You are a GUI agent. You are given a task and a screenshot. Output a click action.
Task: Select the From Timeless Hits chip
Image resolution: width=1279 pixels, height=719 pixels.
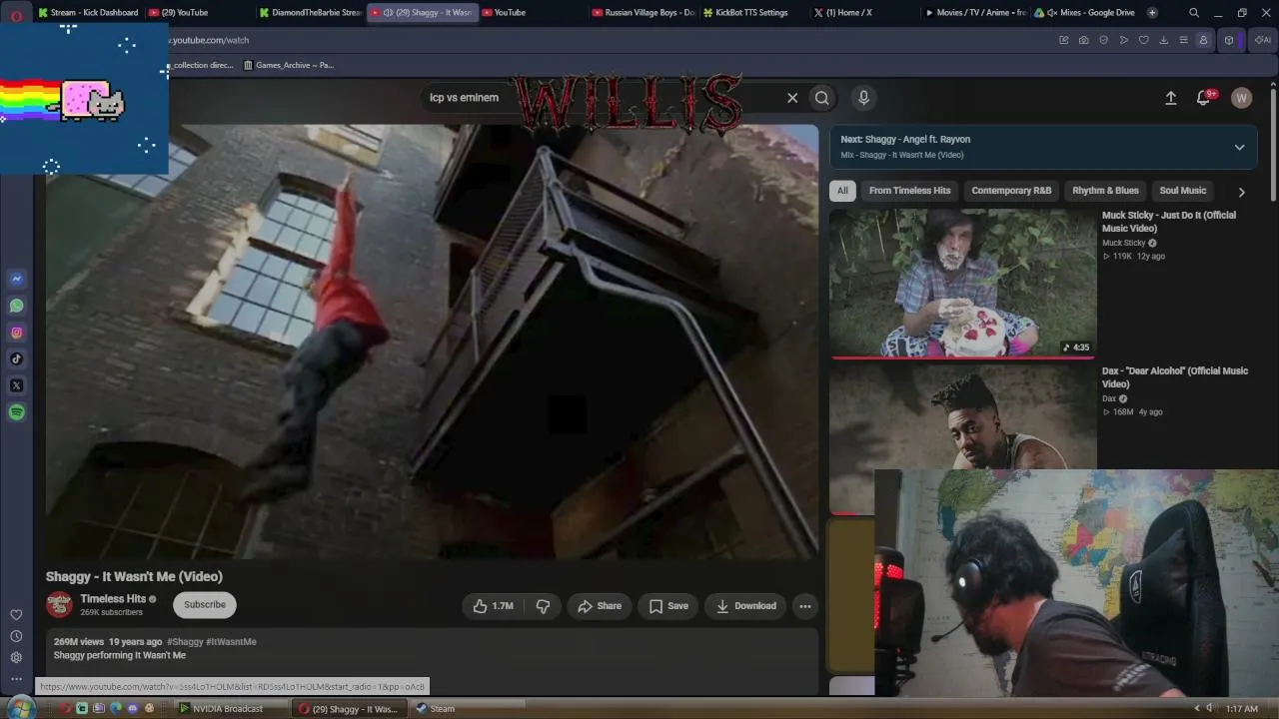tap(909, 191)
